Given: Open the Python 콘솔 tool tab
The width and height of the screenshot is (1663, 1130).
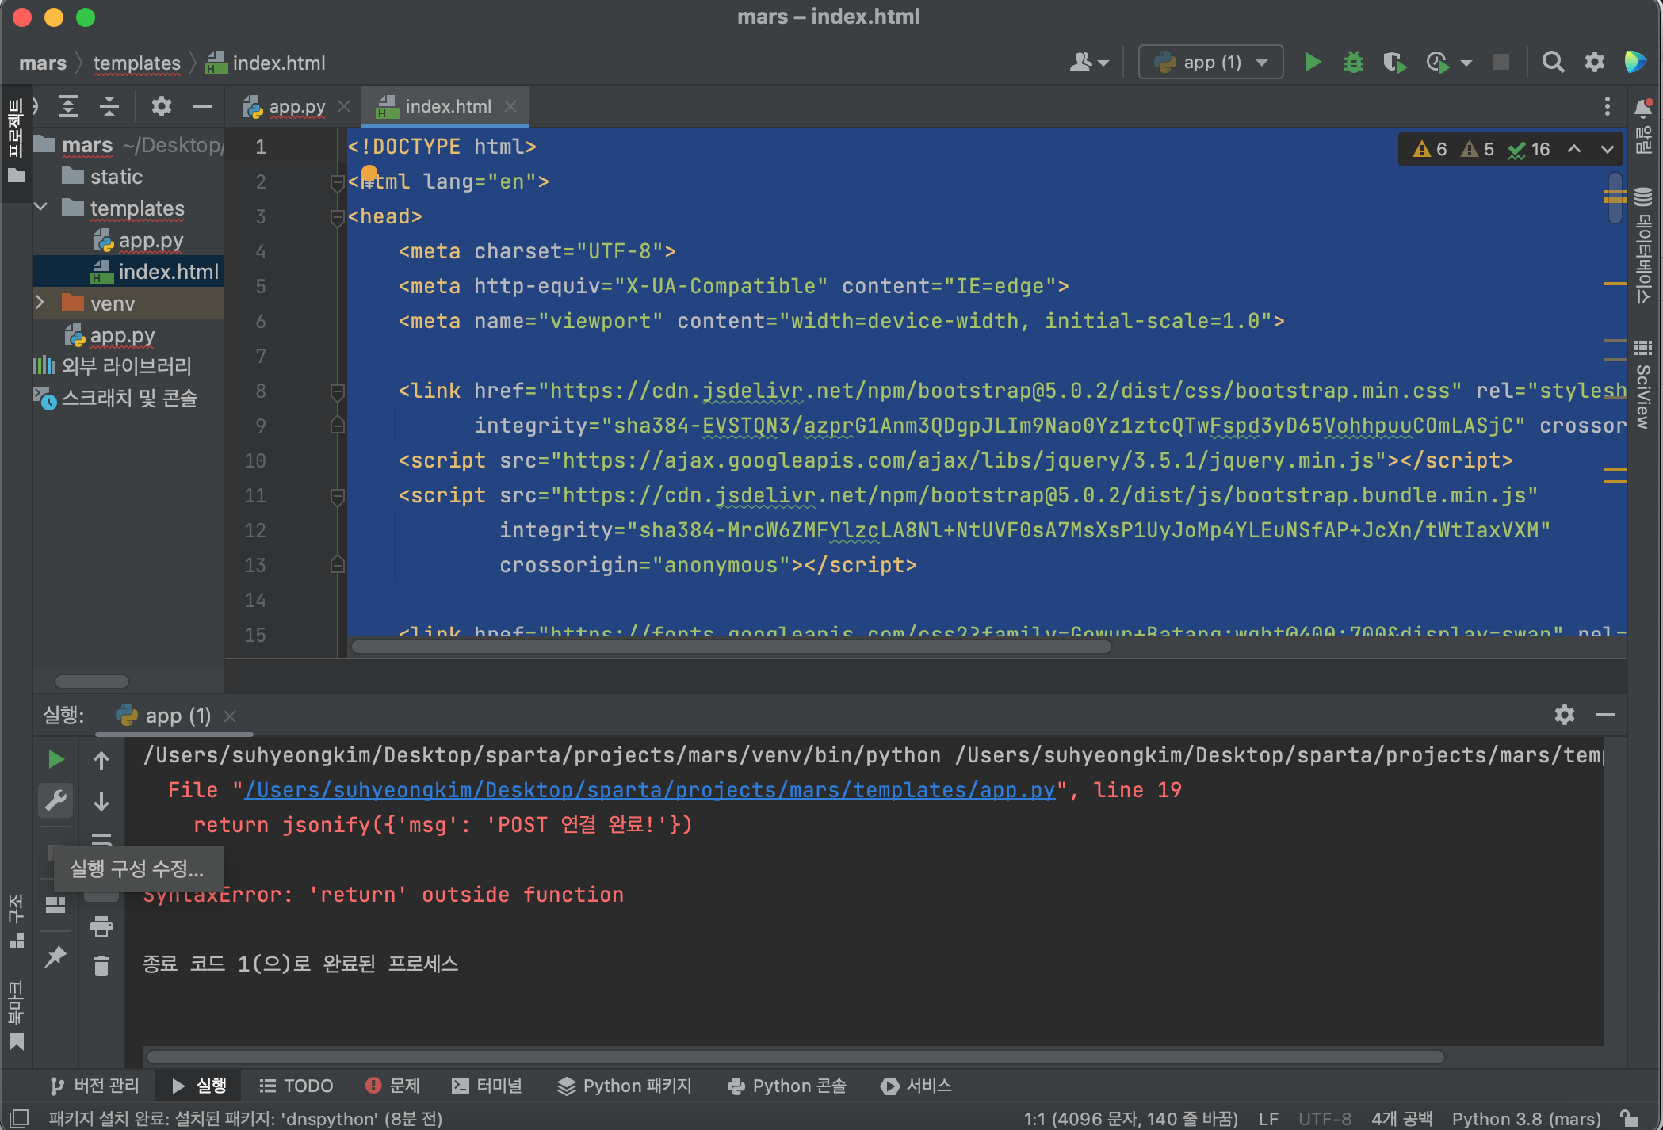Looking at the screenshot, I should coord(786,1085).
